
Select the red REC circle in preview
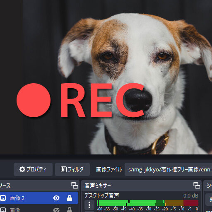click(x=34, y=100)
